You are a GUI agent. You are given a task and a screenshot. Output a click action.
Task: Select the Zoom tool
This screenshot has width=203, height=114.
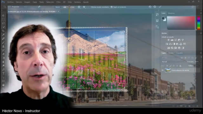point(3,89)
